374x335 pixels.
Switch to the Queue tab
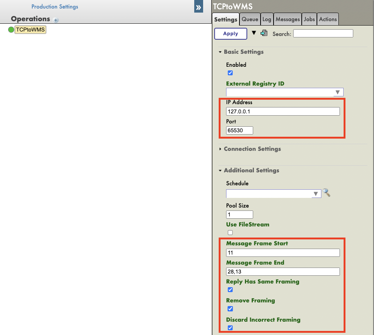point(250,19)
